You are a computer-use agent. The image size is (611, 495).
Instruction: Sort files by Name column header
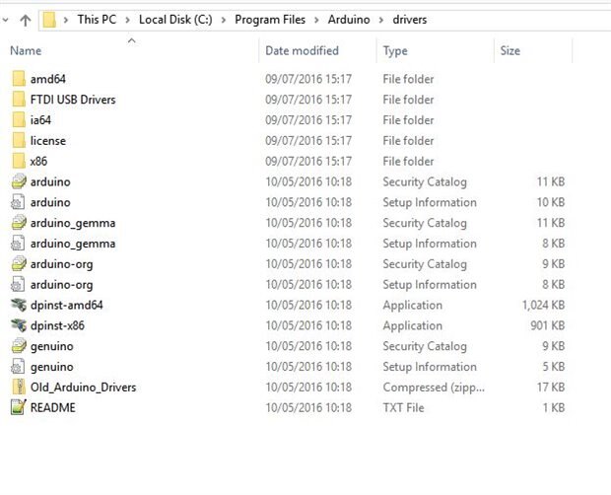click(x=26, y=50)
